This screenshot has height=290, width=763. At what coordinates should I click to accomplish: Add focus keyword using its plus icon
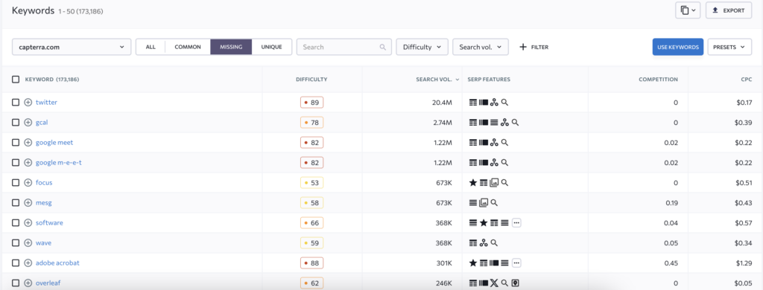(x=28, y=183)
